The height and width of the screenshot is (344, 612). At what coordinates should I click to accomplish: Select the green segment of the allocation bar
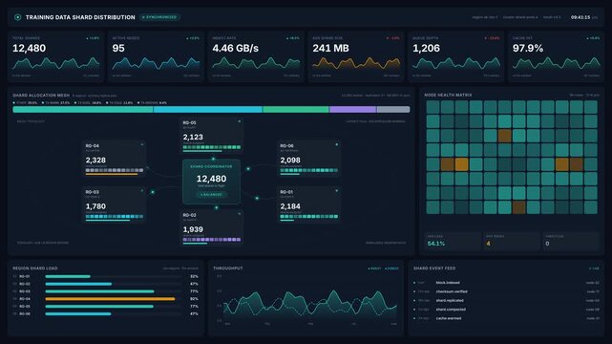pyautogui.click(x=296, y=110)
